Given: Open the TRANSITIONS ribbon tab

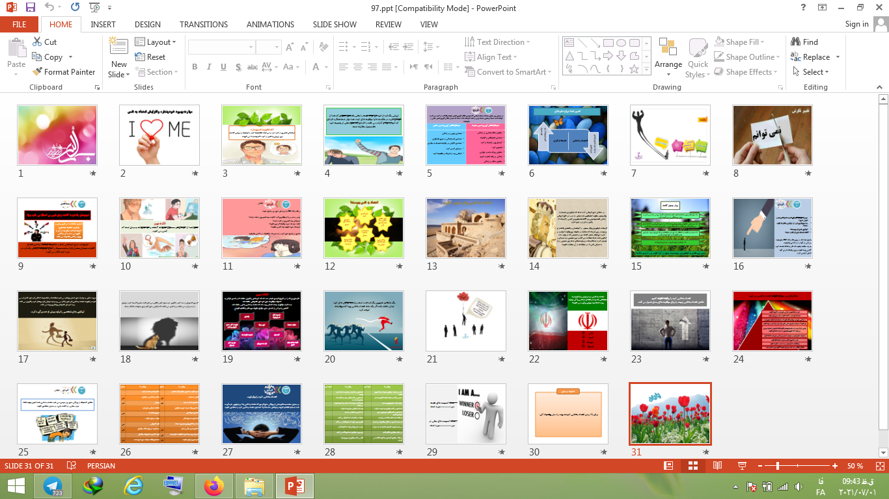Looking at the screenshot, I should [x=204, y=25].
